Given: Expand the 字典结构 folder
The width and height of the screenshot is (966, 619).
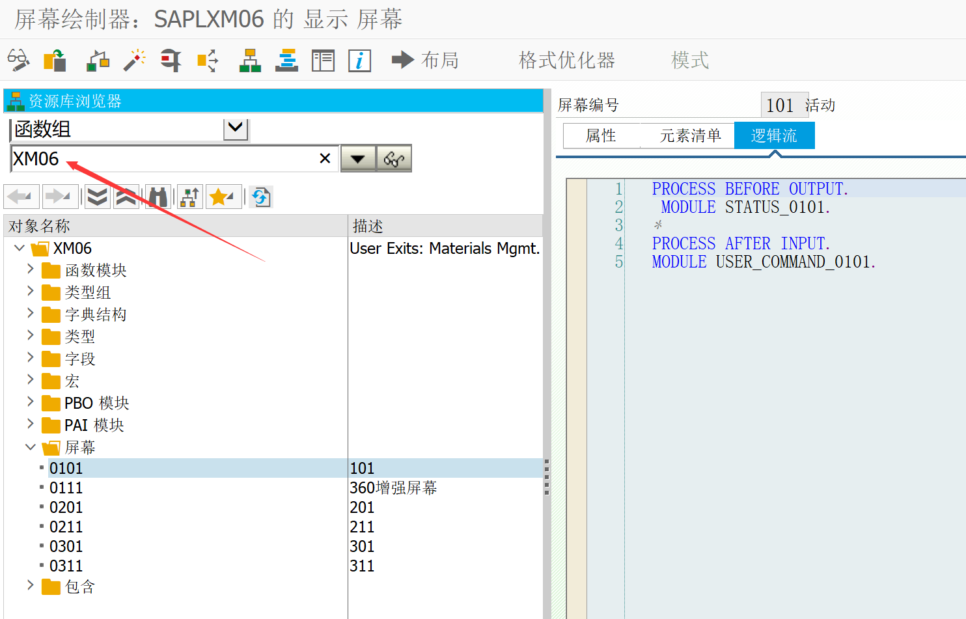Looking at the screenshot, I should click(x=30, y=313).
